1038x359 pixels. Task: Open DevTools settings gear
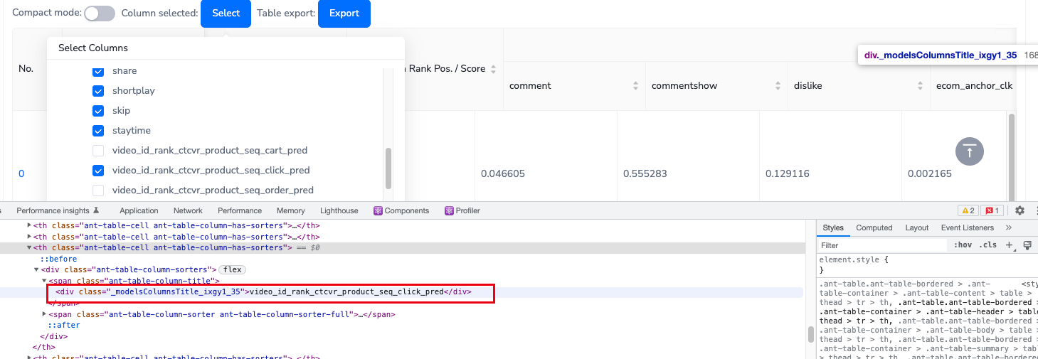click(x=1020, y=210)
